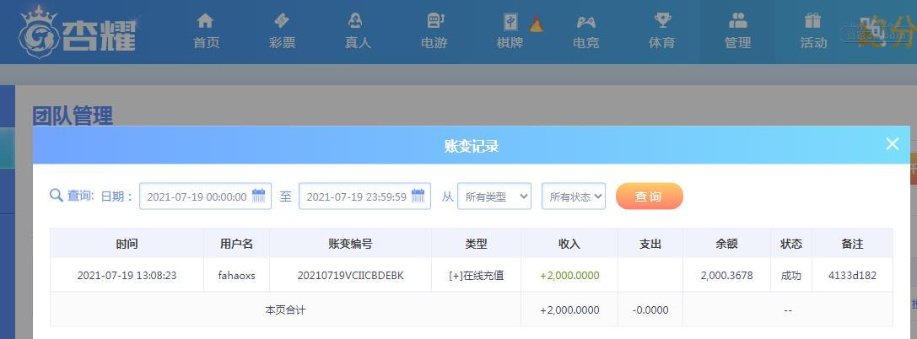Open the 体育 trophy icon

[662, 21]
